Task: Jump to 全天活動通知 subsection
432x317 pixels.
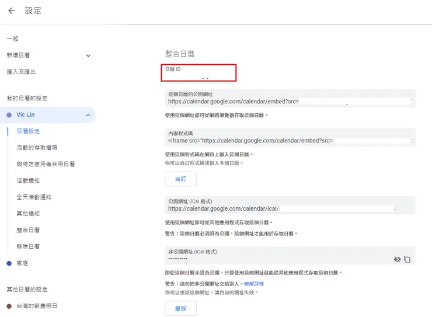Action: [34, 197]
